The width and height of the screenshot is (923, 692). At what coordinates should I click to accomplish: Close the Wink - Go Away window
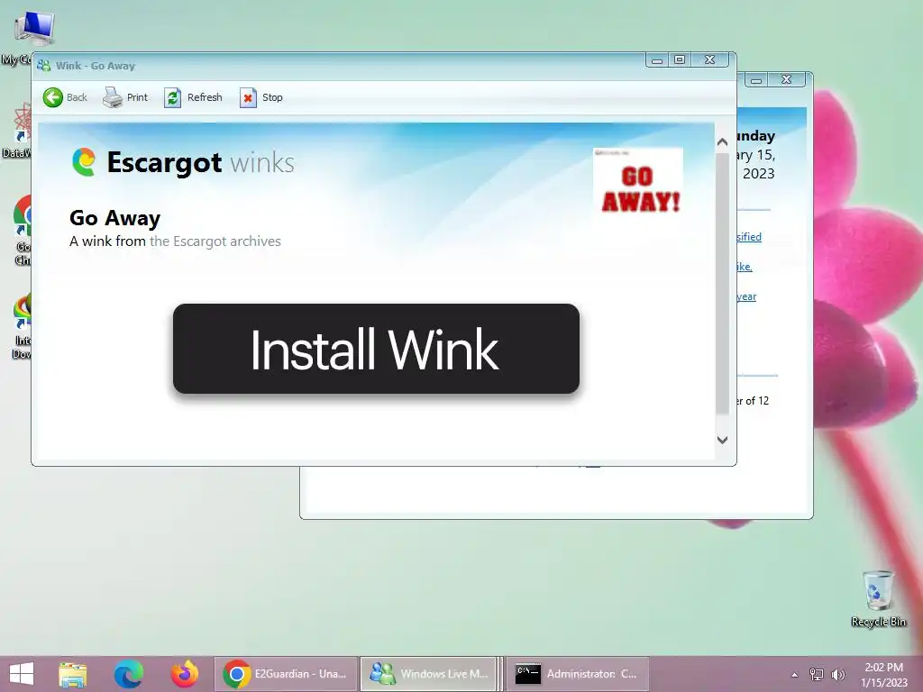point(710,60)
